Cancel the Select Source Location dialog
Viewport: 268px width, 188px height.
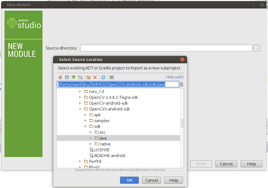click(x=151, y=180)
